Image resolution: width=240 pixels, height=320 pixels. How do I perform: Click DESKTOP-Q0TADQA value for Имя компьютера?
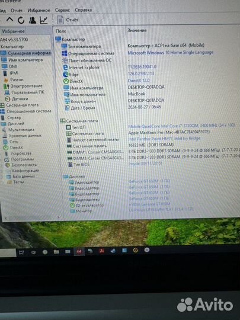146,87
